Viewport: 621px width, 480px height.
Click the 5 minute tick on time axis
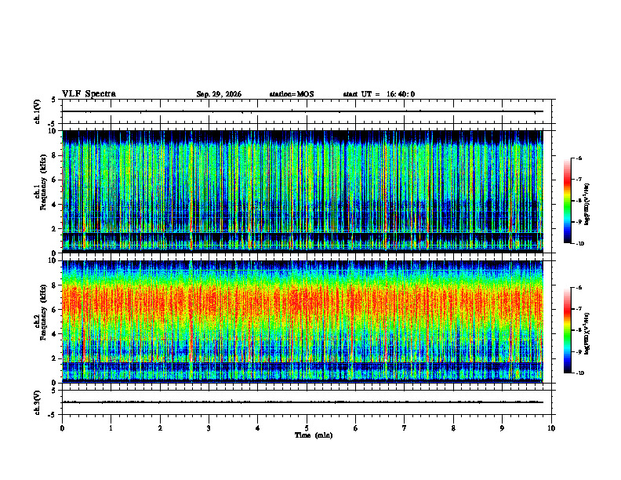[x=307, y=428]
